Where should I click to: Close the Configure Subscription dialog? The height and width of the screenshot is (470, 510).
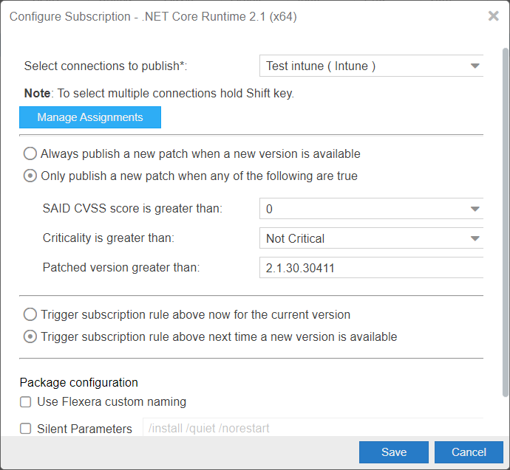click(x=493, y=16)
